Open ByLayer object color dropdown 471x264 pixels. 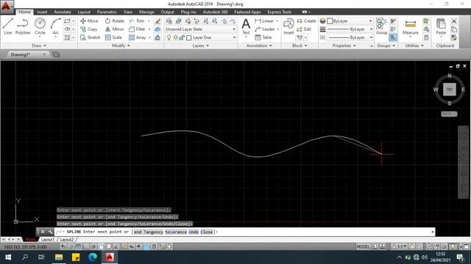tap(350, 21)
